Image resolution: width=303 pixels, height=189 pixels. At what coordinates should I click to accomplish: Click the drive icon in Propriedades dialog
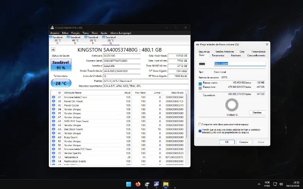[x=202, y=64]
